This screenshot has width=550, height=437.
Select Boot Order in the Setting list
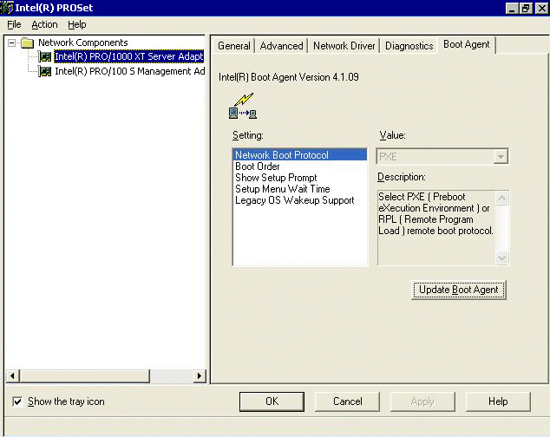[257, 166]
